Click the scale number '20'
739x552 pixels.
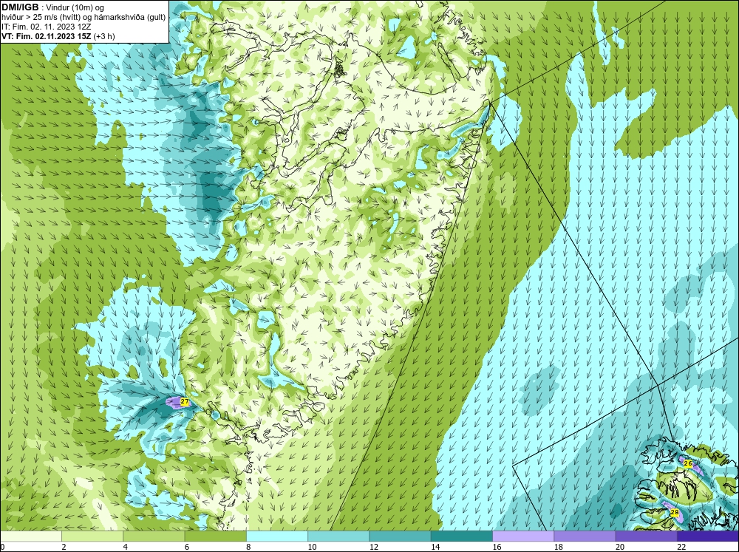pyautogui.click(x=620, y=547)
